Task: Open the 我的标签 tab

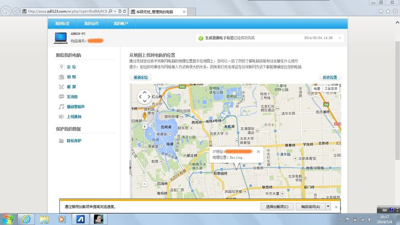Action: point(62,24)
